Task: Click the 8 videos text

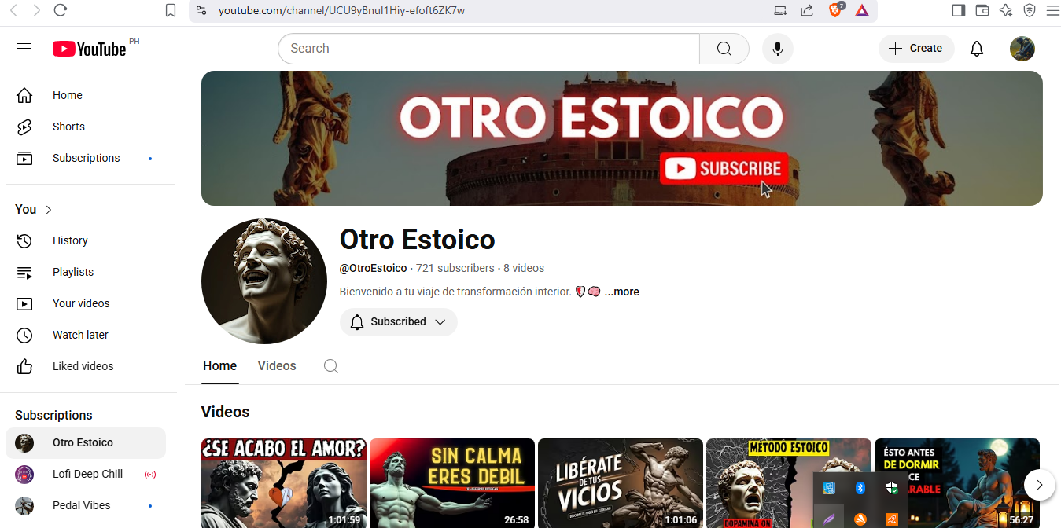Action: pos(524,268)
